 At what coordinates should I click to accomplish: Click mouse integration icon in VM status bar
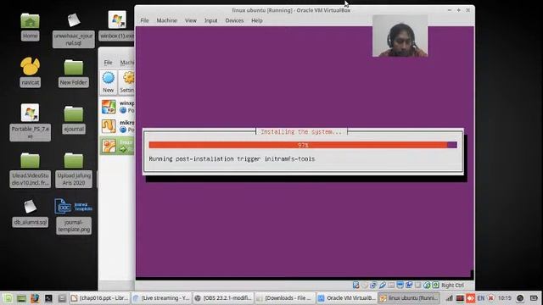427,285
